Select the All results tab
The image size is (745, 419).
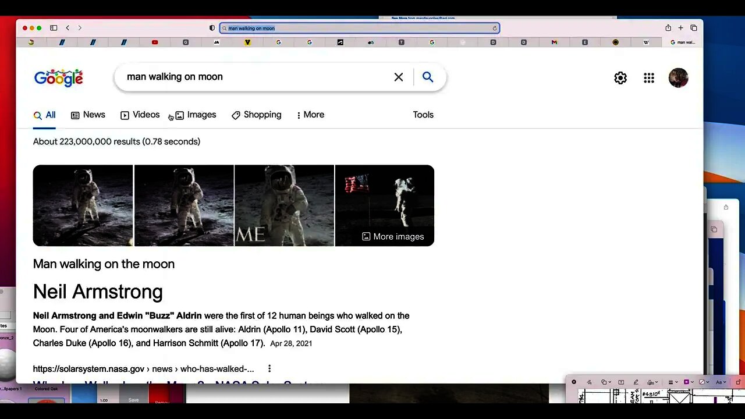coord(44,115)
